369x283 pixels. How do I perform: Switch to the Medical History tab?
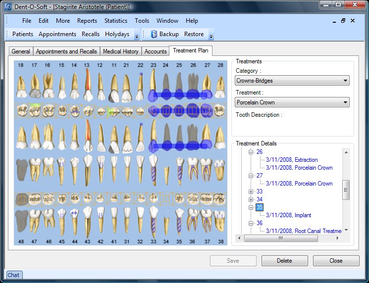[121, 51]
